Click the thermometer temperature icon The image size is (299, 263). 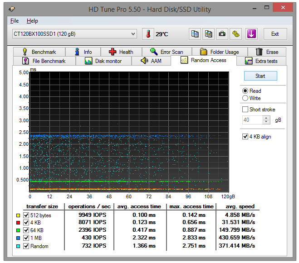click(148, 34)
